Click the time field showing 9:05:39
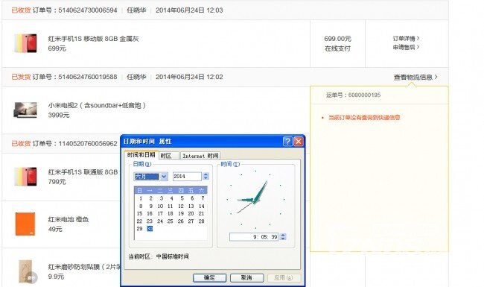This screenshot has height=287, width=484. (x=254, y=237)
